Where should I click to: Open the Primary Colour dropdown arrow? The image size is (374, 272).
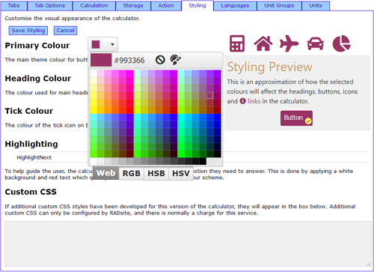click(x=112, y=44)
